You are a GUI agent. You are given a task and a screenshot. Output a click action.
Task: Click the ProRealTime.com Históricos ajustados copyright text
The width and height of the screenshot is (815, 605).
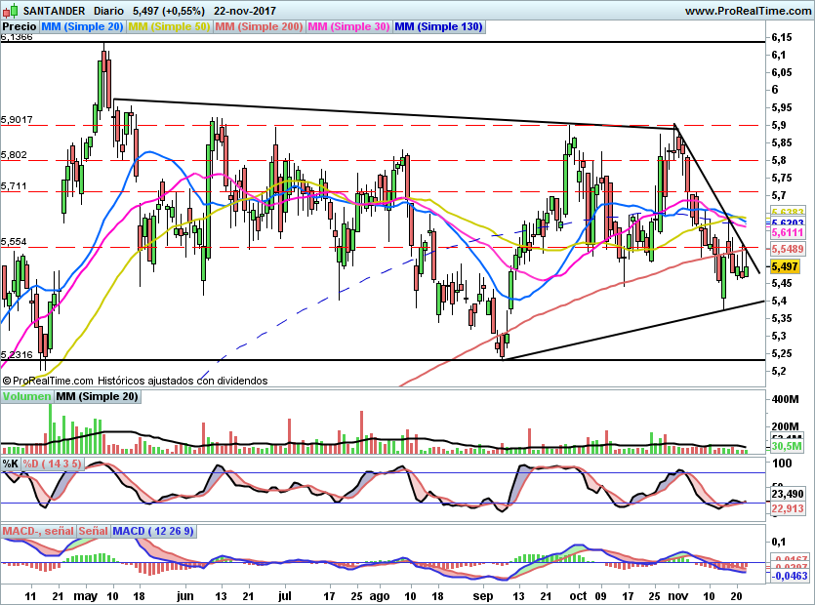pyautogui.click(x=135, y=381)
